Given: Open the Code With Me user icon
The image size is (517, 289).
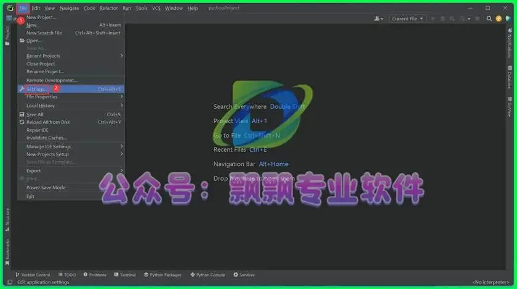Looking at the screenshot, I should (379, 19).
